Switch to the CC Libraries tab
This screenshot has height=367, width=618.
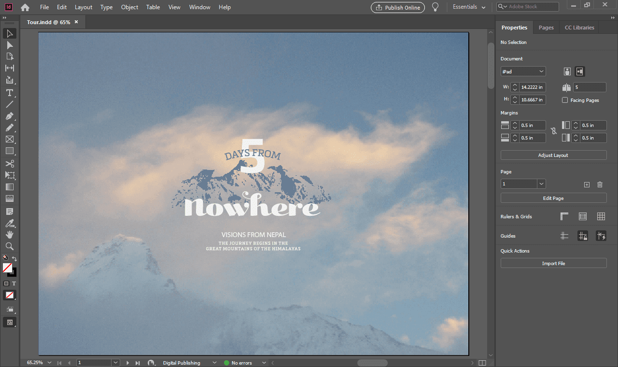(x=579, y=28)
